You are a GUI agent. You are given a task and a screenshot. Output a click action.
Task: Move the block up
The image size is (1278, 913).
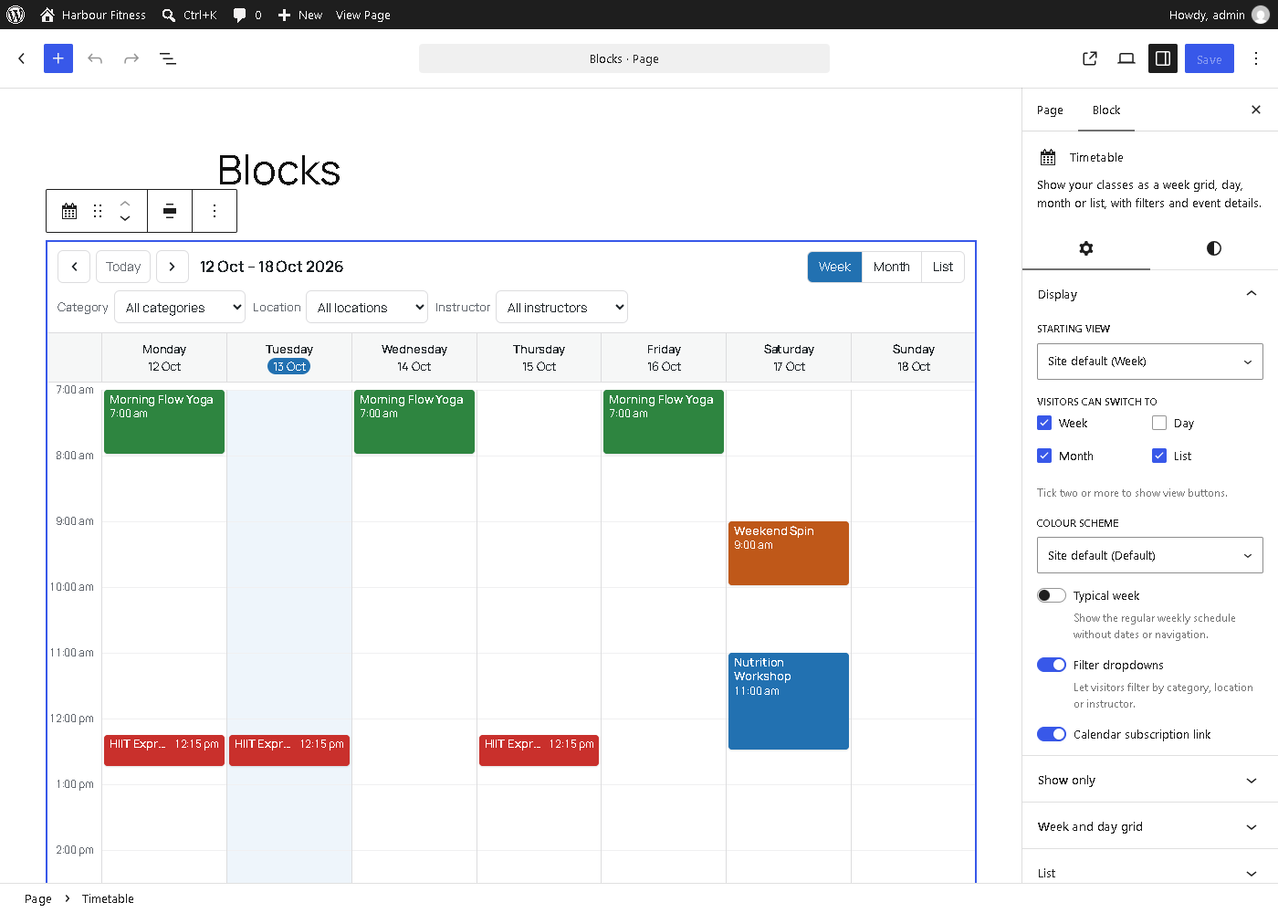pos(125,203)
